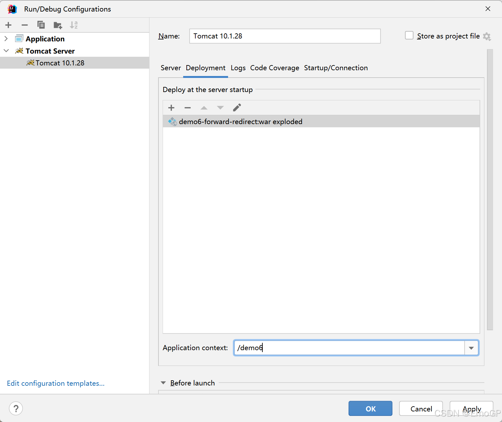Select demo6-forward-redirect:war exploded artifact row
This screenshot has height=422, width=502.
coord(321,122)
